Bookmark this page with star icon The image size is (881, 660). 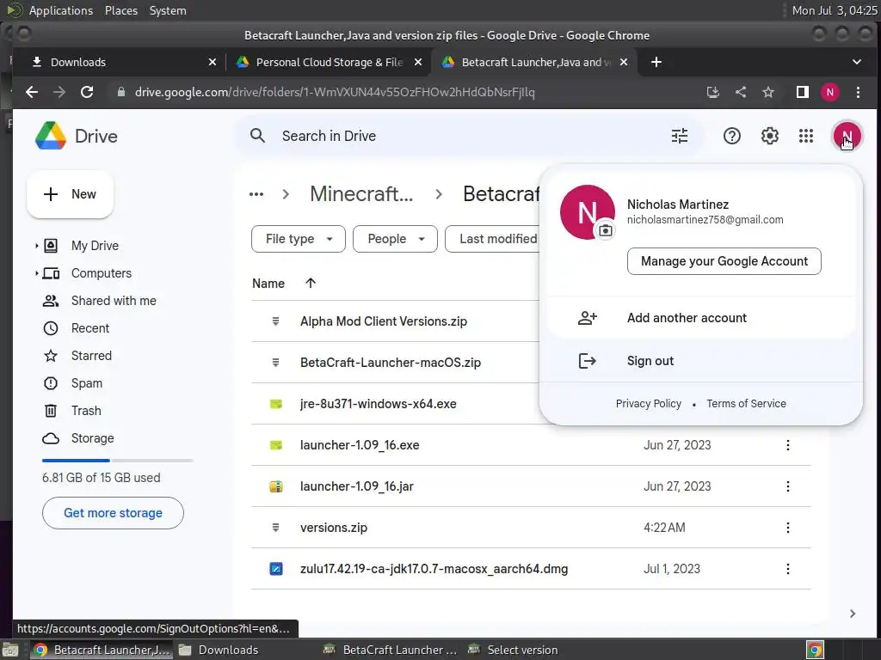(x=768, y=92)
